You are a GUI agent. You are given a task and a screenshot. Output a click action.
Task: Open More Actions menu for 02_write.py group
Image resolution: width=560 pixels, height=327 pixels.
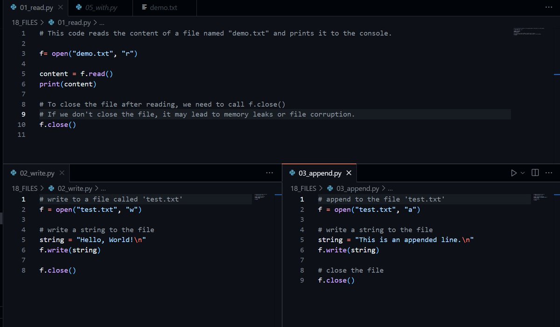[x=269, y=173]
